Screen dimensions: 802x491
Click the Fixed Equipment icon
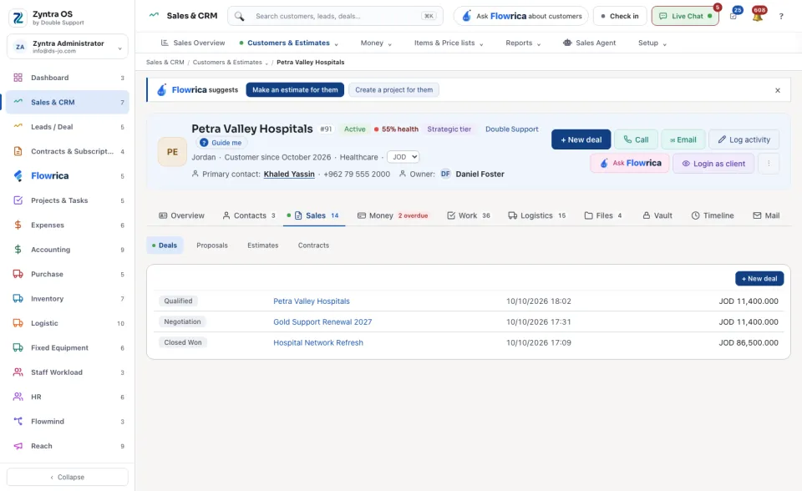tap(18, 347)
